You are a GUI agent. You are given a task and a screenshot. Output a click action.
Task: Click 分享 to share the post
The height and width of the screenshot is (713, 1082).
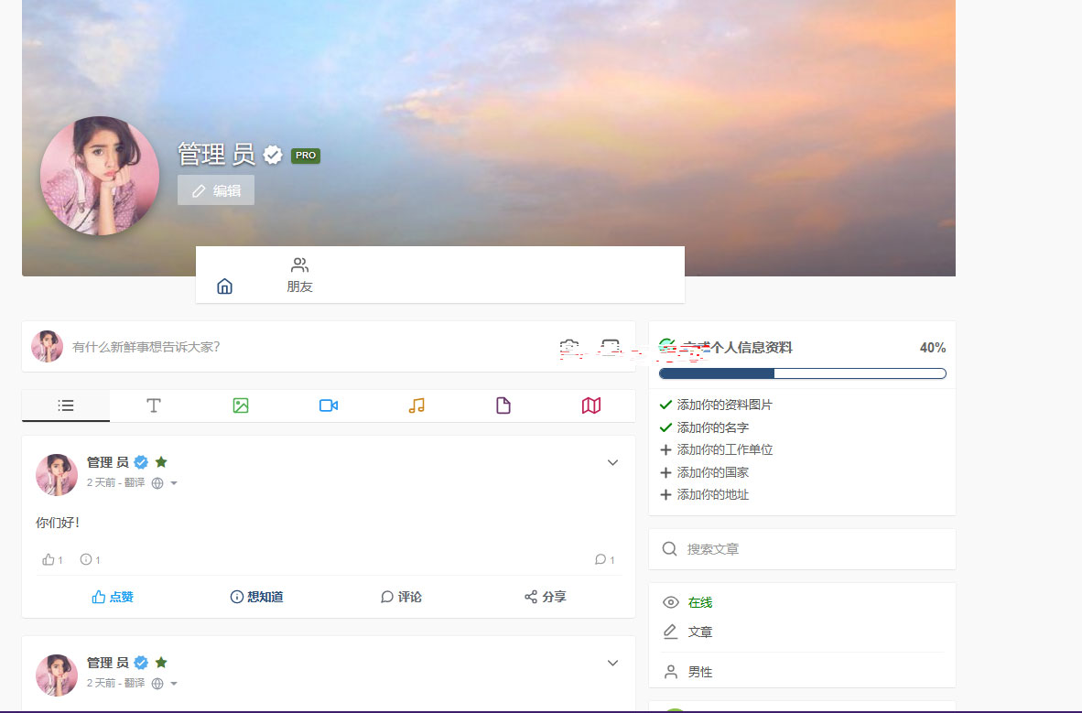tap(545, 597)
